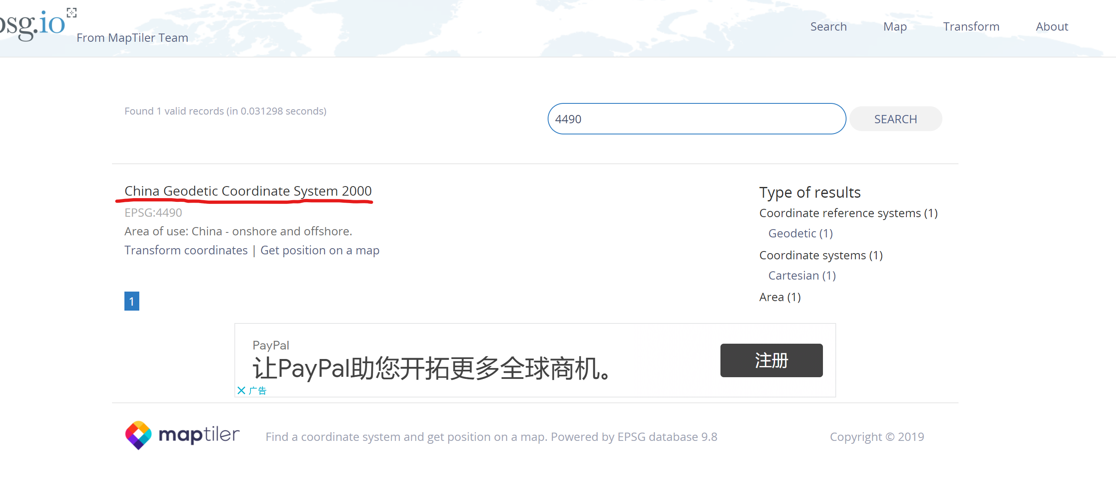Filter results by Cartesian (1)

pos(801,275)
